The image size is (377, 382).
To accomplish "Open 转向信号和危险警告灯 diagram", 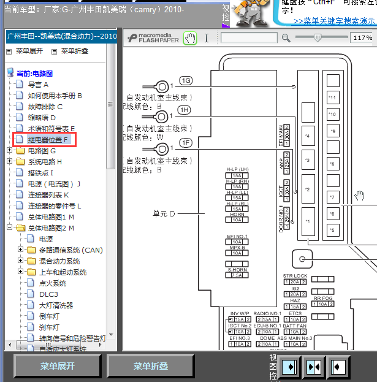I will [72, 338].
